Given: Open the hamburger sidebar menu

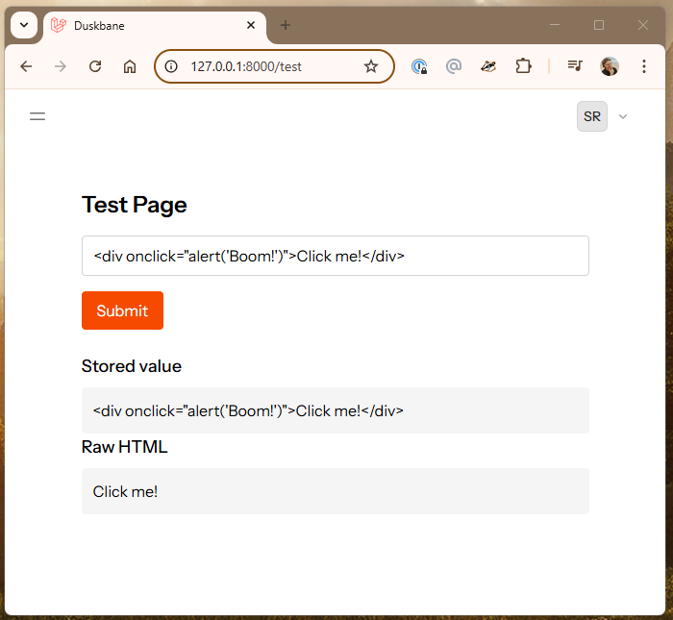Looking at the screenshot, I should tap(37, 116).
